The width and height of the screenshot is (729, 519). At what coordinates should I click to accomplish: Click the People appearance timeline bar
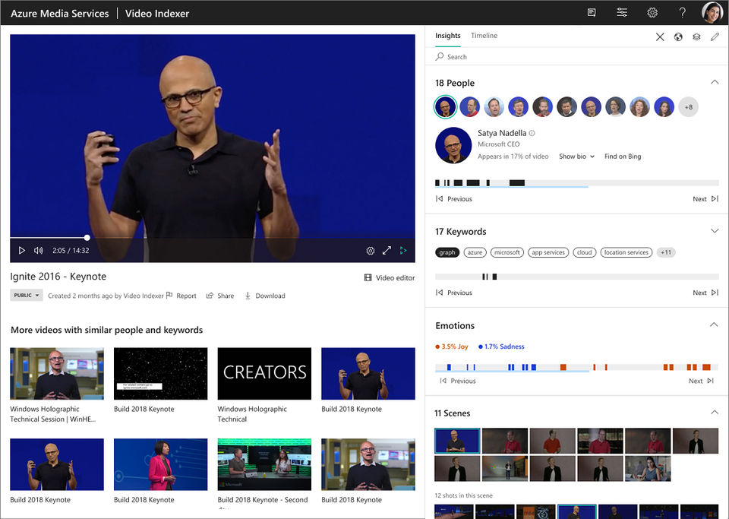[576, 183]
